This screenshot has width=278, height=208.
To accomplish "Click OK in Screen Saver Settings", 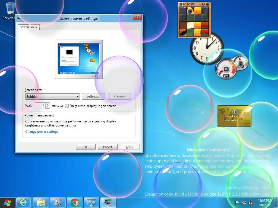I will coord(86,147).
